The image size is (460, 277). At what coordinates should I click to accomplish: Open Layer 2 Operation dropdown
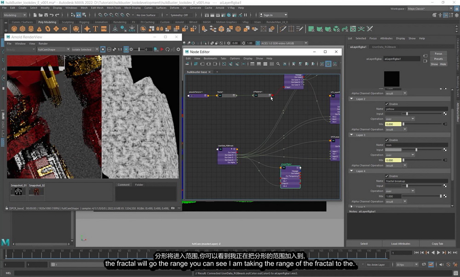[400, 119]
